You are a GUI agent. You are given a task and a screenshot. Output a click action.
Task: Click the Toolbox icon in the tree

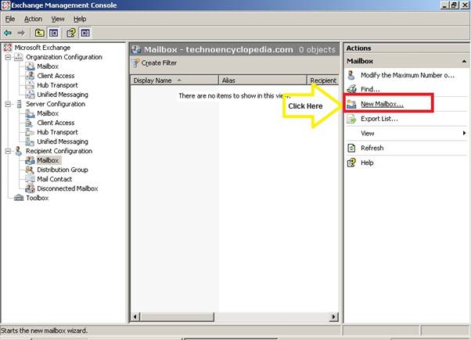tap(19, 198)
